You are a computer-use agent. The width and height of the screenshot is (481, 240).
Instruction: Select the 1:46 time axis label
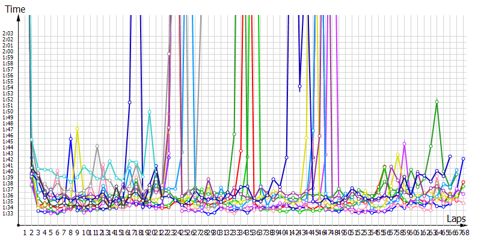point(8,136)
